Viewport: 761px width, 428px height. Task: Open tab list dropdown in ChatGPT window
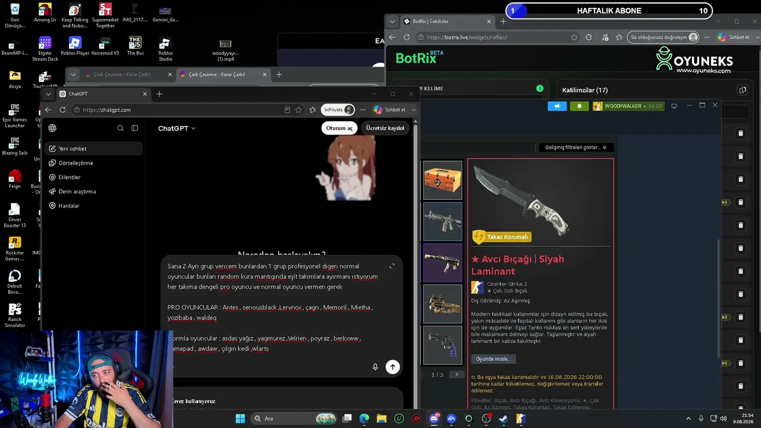coord(48,94)
